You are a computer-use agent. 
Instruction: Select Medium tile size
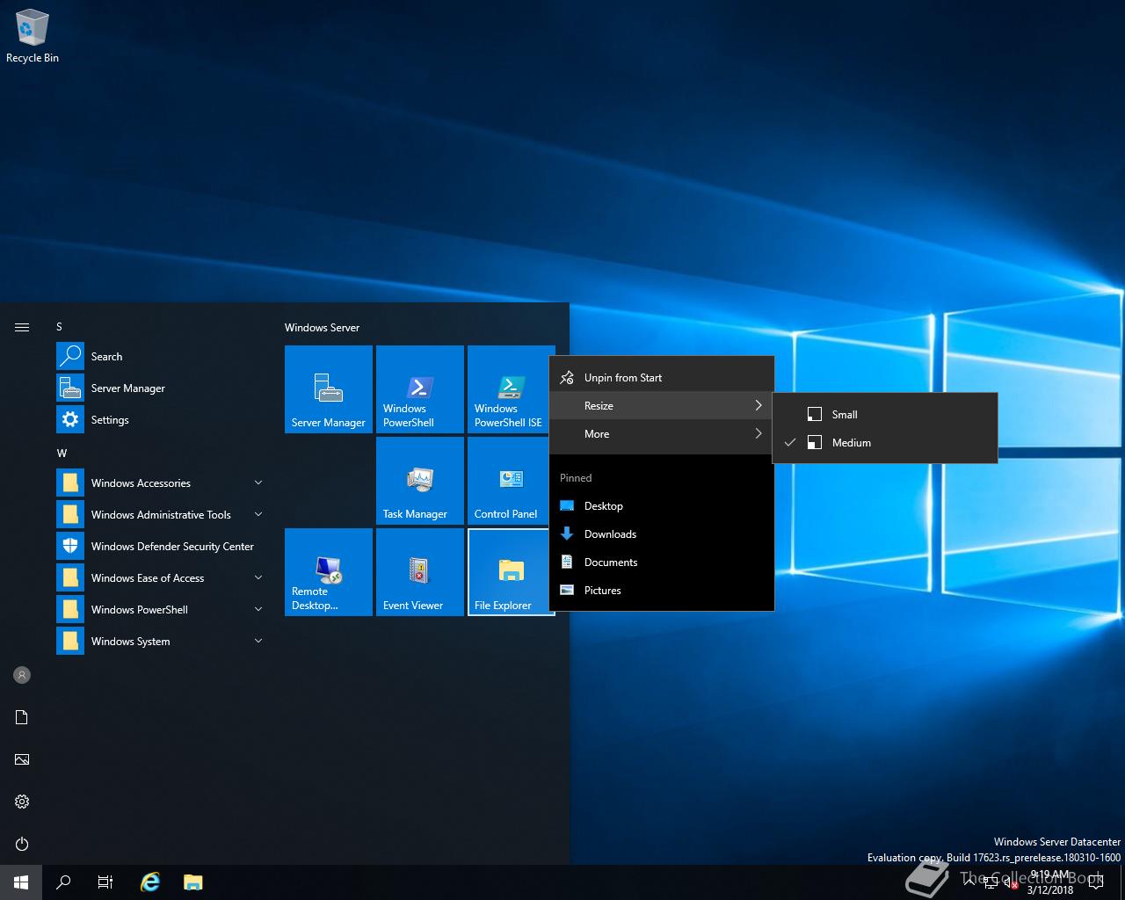(885, 442)
